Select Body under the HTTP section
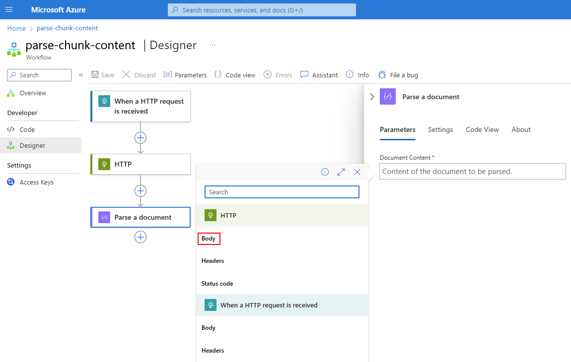The height and width of the screenshot is (362, 571). [x=209, y=239]
